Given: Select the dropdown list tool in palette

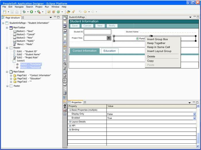Looking at the screenshot, I should click(x=65, y=68).
